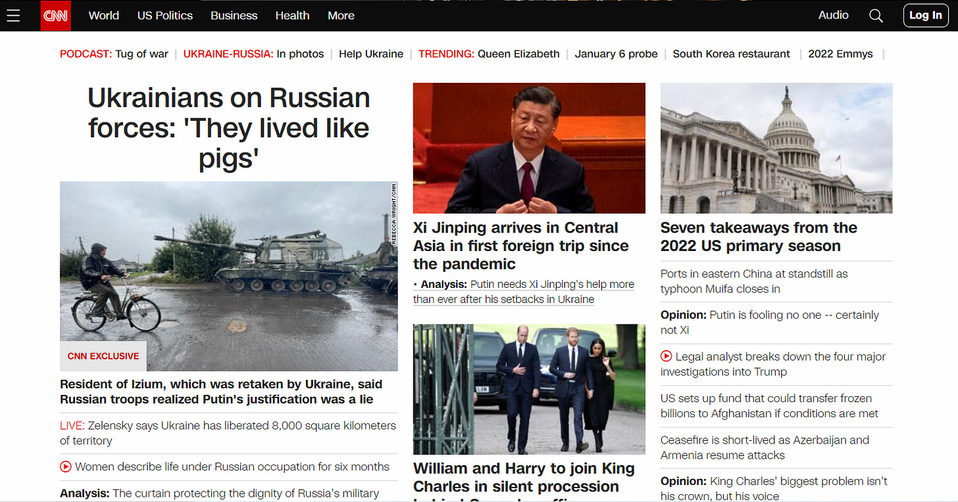Screen dimensions: 958x502
Task: Open Analysis: curtain protecting Russia's military dignity
Action: (219, 493)
